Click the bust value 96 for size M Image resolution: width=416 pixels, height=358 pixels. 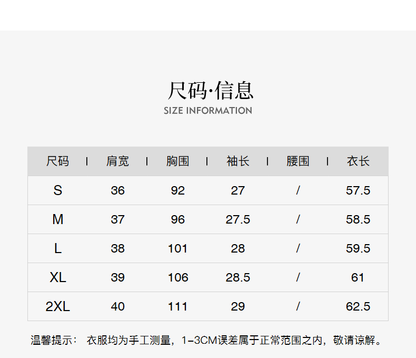pyautogui.click(x=177, y=219)
